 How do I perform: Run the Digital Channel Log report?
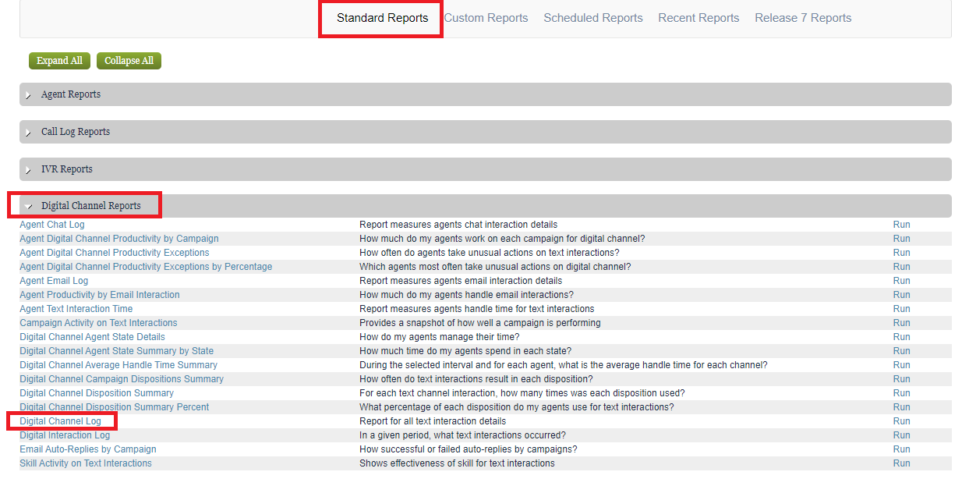901,421
